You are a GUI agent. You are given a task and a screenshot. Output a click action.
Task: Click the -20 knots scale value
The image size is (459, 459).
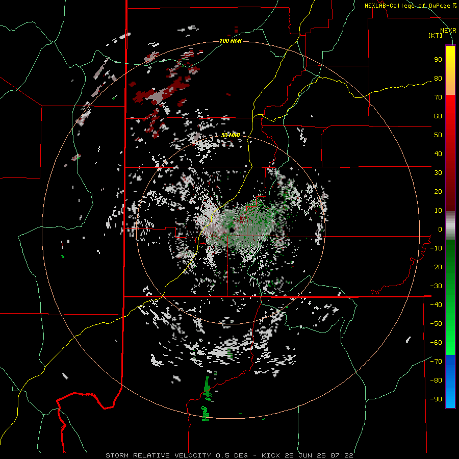click(x=436, y=267)
